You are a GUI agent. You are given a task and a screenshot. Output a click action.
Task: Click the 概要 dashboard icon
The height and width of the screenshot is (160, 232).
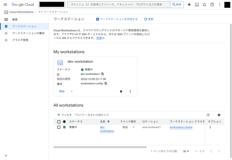tap(6, 19)
